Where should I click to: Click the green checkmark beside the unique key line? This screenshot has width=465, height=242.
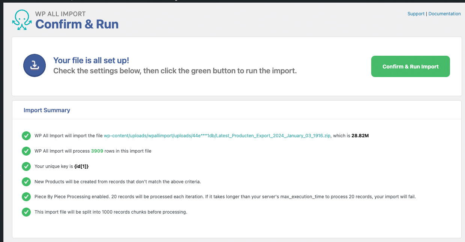tap(26, 166)
